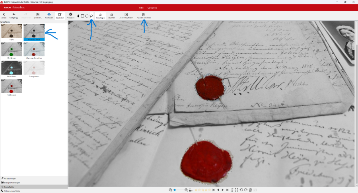Click the bookmark add icon
358x193 pixels.
232,190
